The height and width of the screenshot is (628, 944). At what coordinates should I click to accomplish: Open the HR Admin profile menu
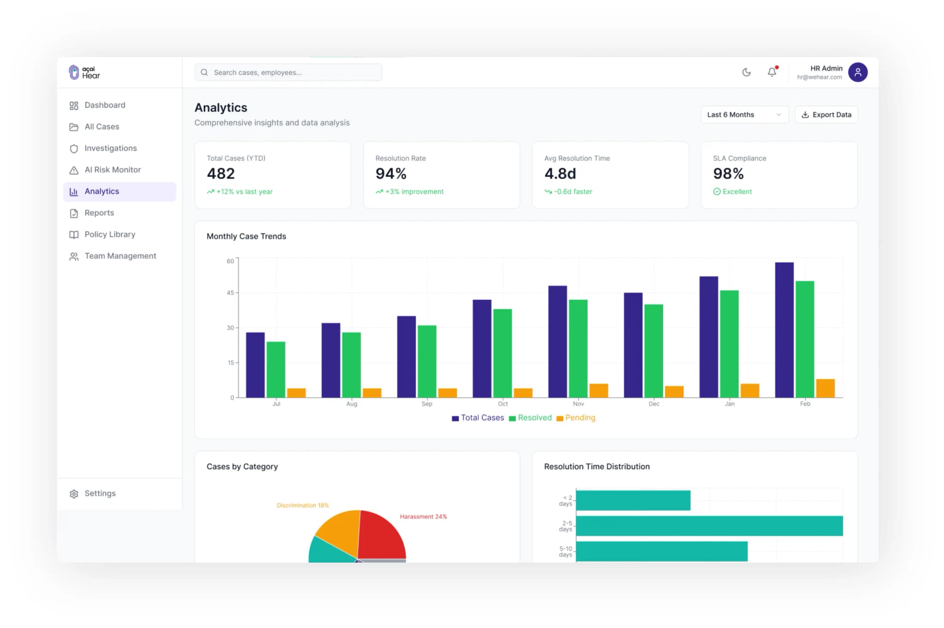[858, 72]
